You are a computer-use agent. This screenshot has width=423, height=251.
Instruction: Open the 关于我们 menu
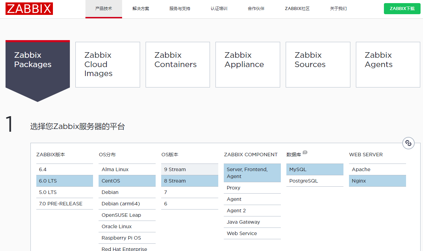338,9
